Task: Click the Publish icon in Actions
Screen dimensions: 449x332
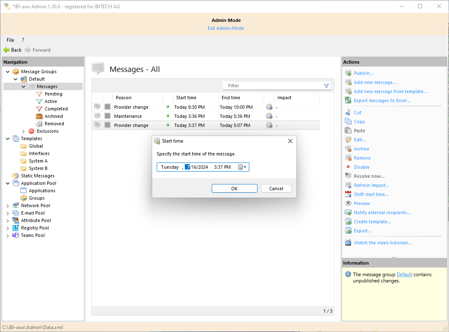Action: click(x=348, y=73)
